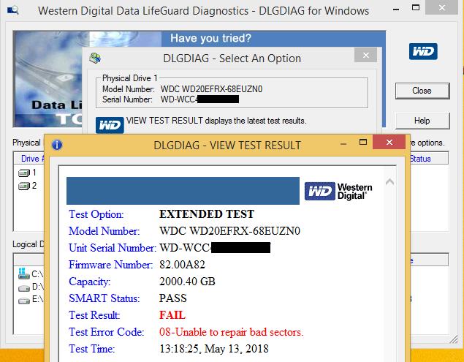Click the EXTENDED TEST value text
Screen dimensions: 464x362
(207, 214)
